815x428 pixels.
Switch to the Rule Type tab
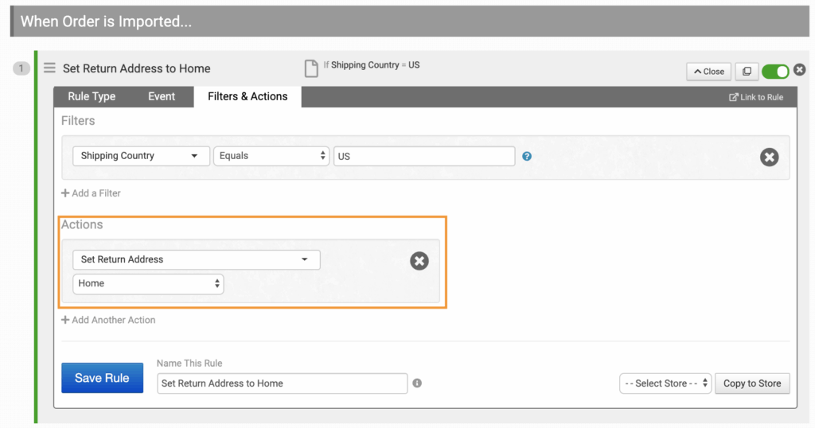[92, 96]
